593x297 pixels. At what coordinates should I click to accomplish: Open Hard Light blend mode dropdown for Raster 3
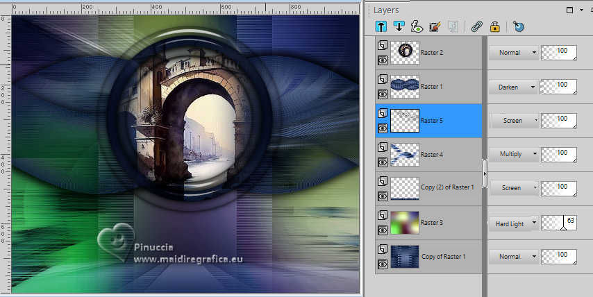click(x=513, y=223)
